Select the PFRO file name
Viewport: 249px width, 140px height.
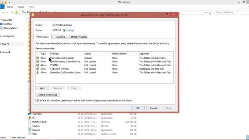point(35,134)
